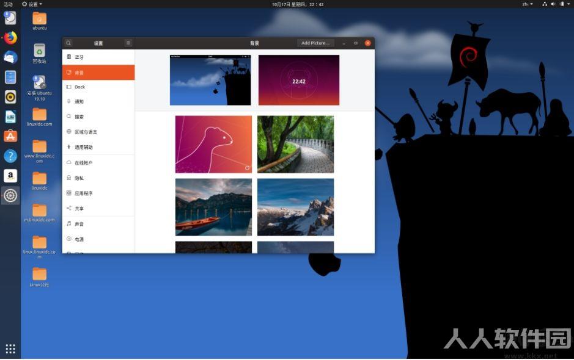Choose the snowy mountain peaks wallpaper
The image size is (574, 360).
click(295, 207)
